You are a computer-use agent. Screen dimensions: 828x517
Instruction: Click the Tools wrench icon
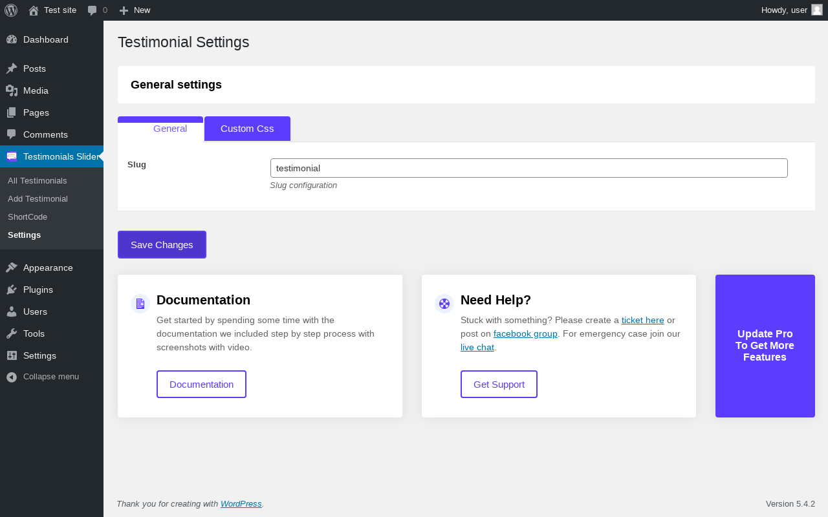[x=12, y=333]
